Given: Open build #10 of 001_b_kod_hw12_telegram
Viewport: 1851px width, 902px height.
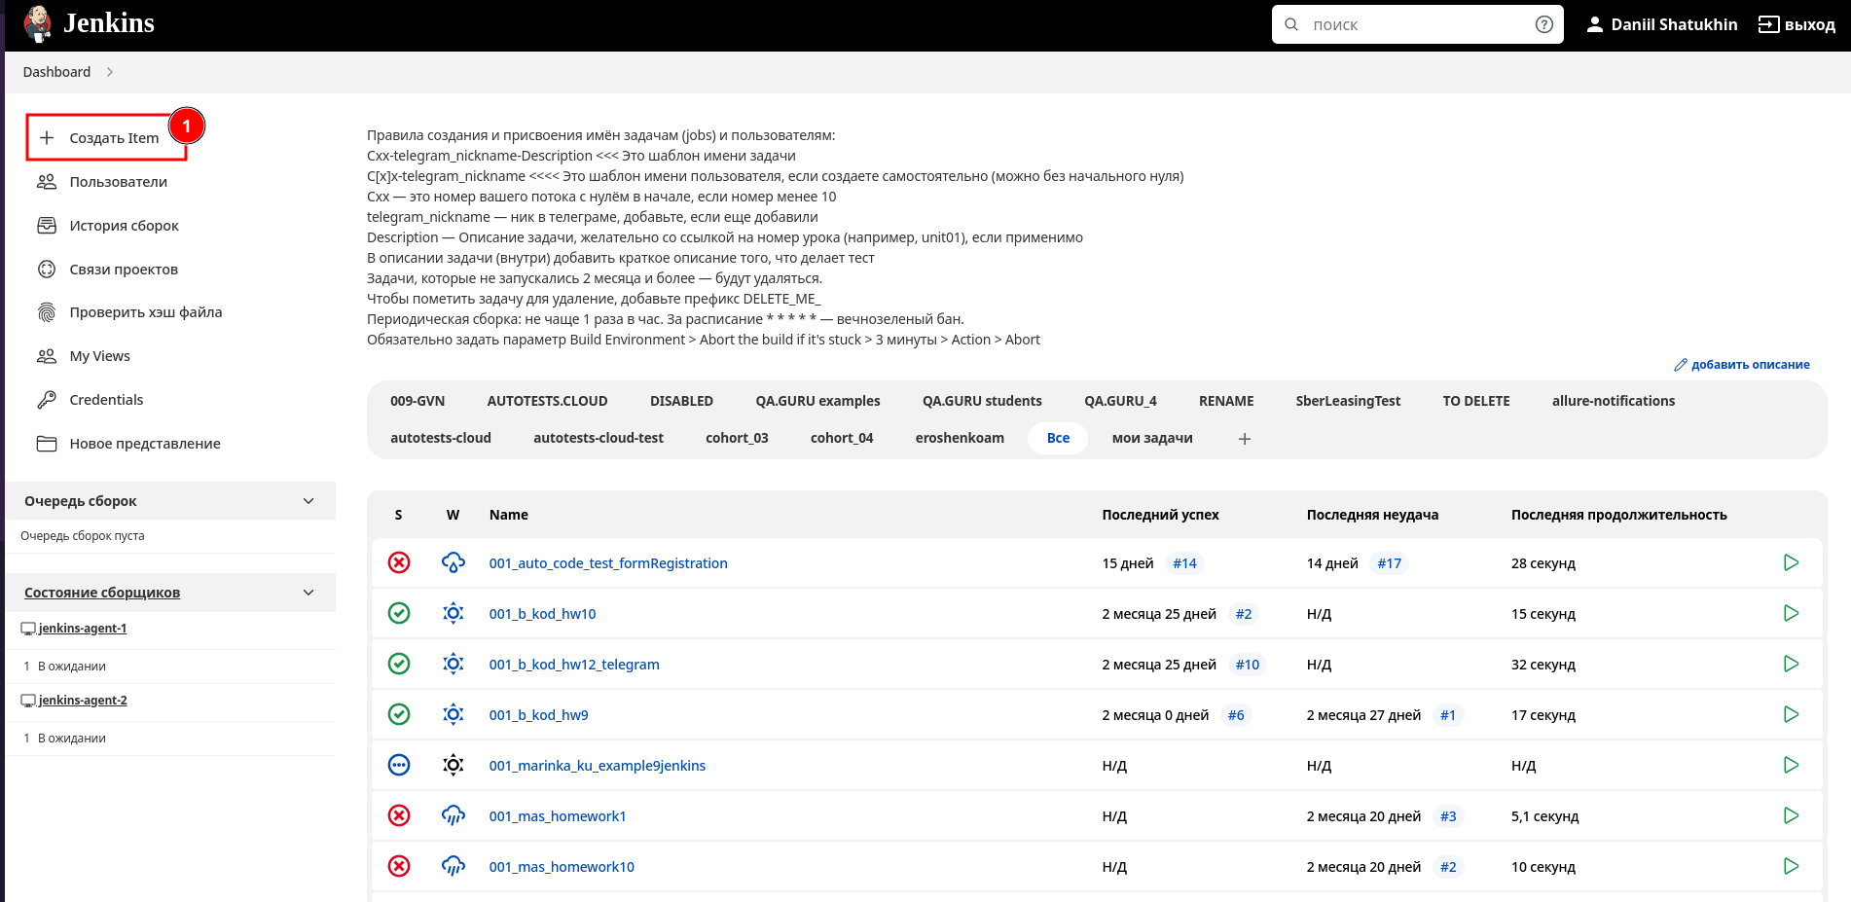Looking at the screenshot, I should coord(1247,665).
